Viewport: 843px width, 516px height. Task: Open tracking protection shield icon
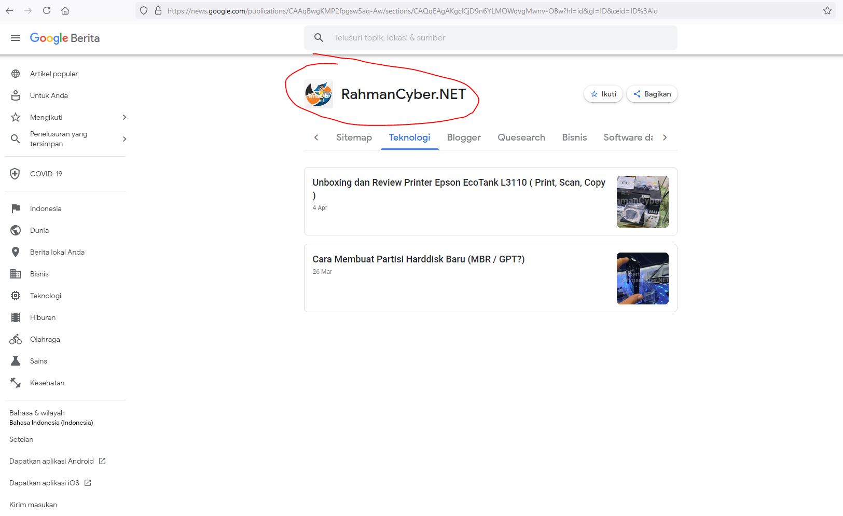pyautogui.click(x=144, y=10)
